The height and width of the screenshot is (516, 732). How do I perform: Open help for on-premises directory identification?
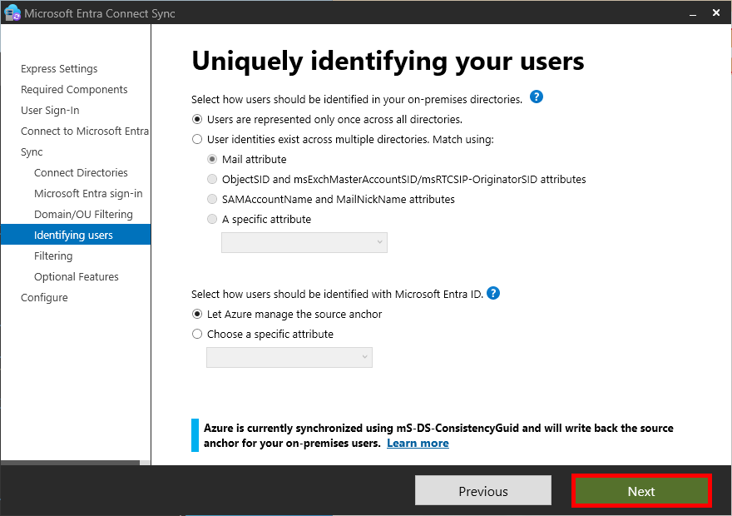click(x=536, y=97)
